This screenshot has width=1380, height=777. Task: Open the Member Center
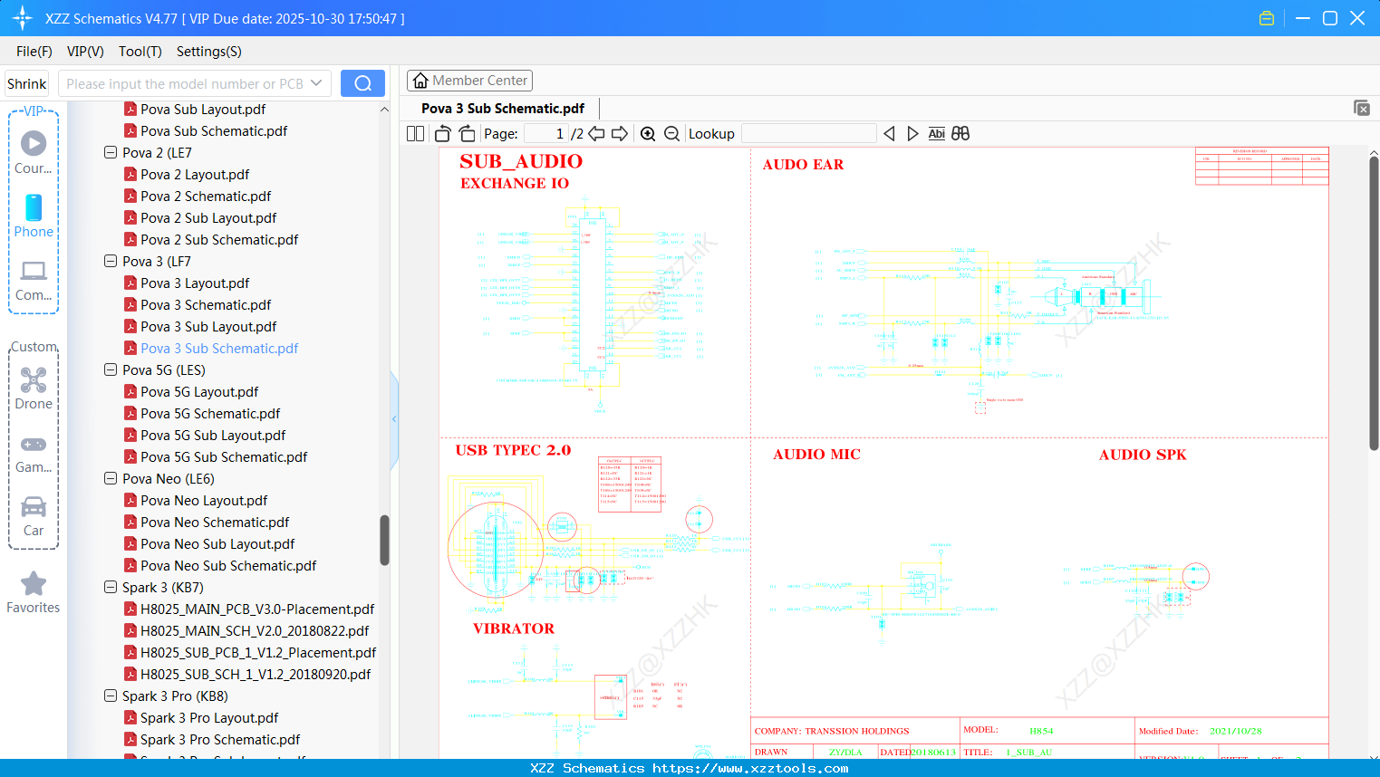click(469, 80)
